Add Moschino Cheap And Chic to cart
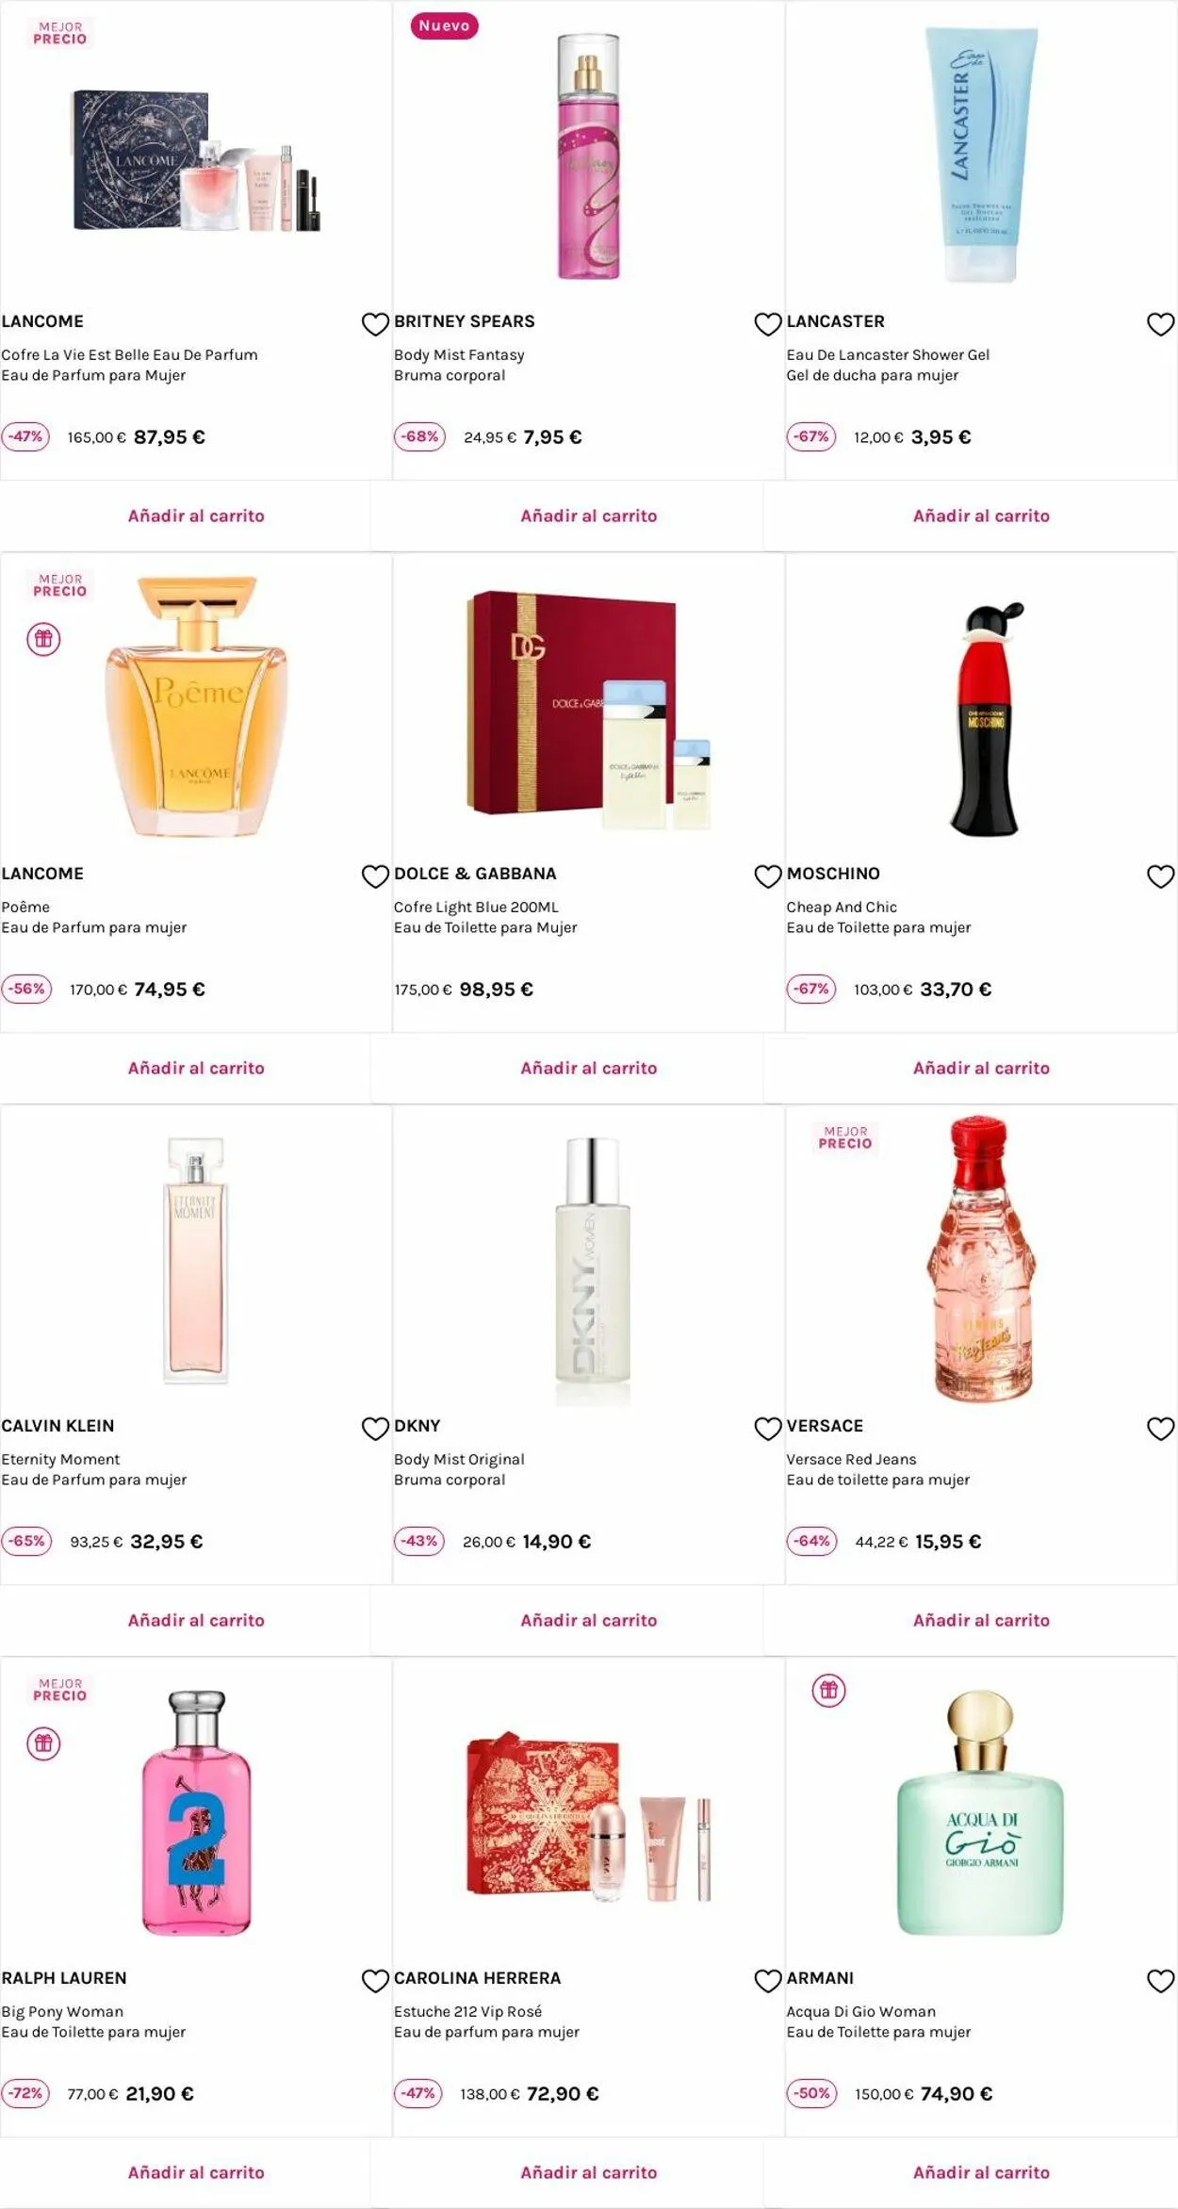Viewport: 1178px width, 2209px height. (981, 1068)
